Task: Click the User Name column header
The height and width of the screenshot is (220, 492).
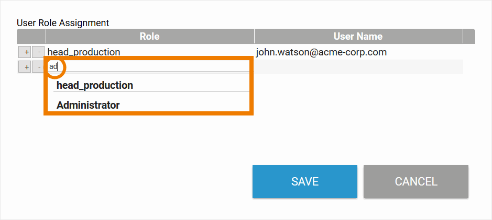Action: tap(358, 37)
